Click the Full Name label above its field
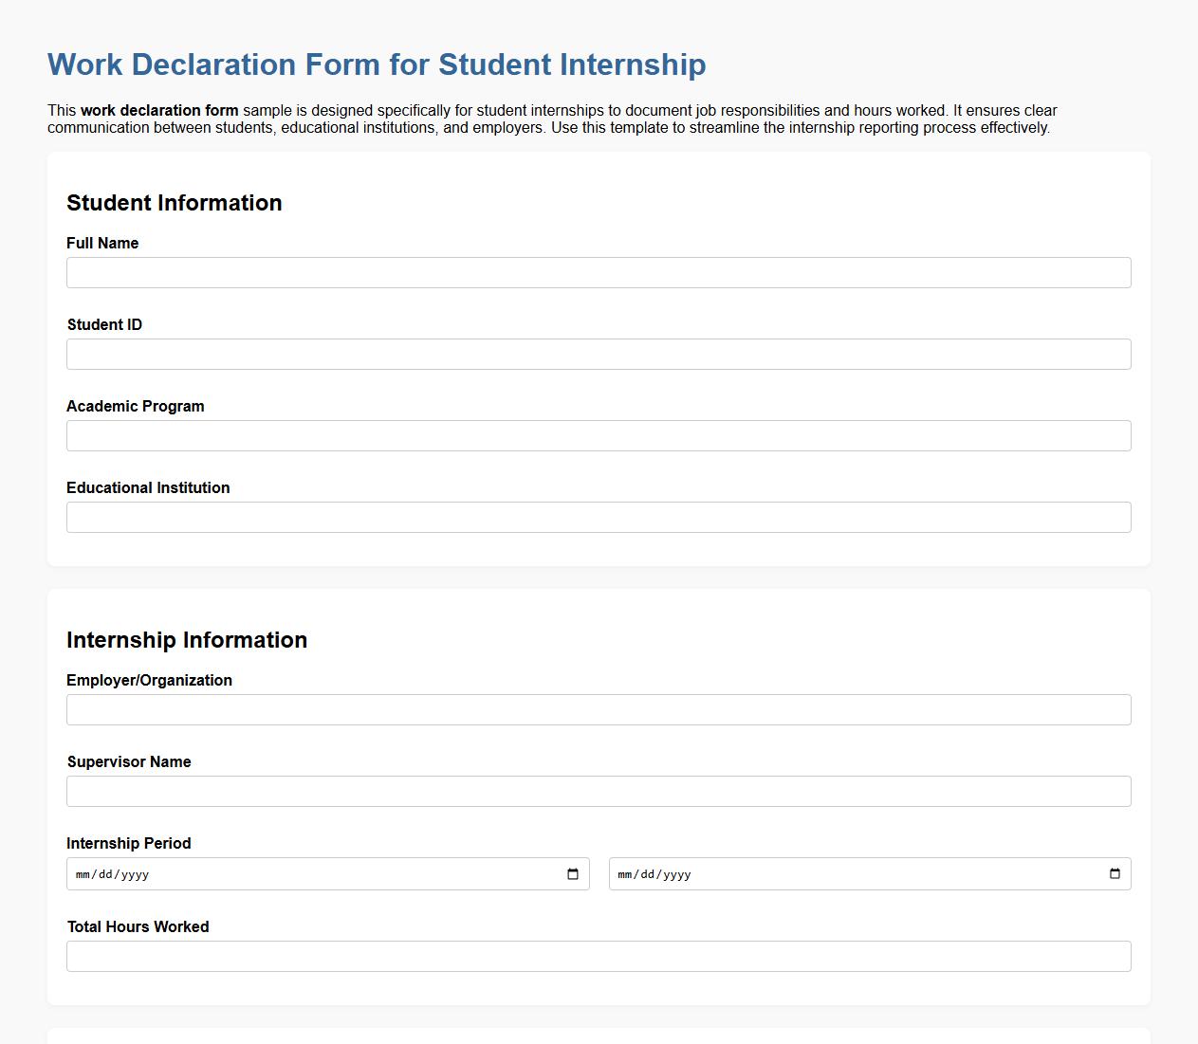Image resolution: width=1198 pixels, height=1044 pixels. pos(101,243)
